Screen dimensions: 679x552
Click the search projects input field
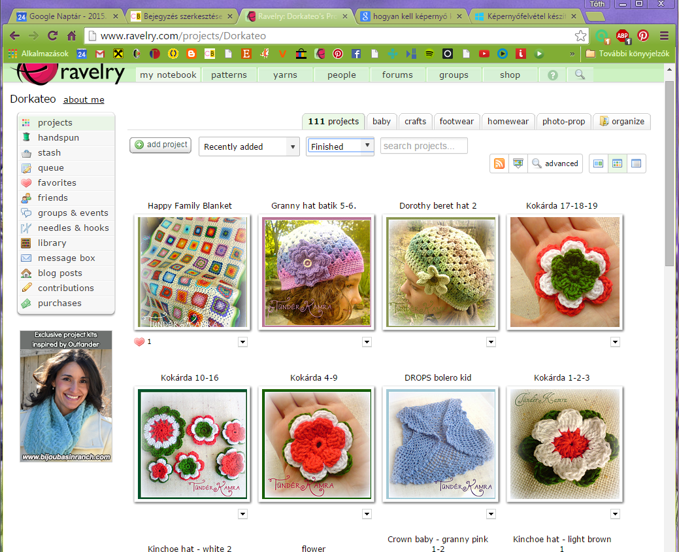tap(423, 146)
